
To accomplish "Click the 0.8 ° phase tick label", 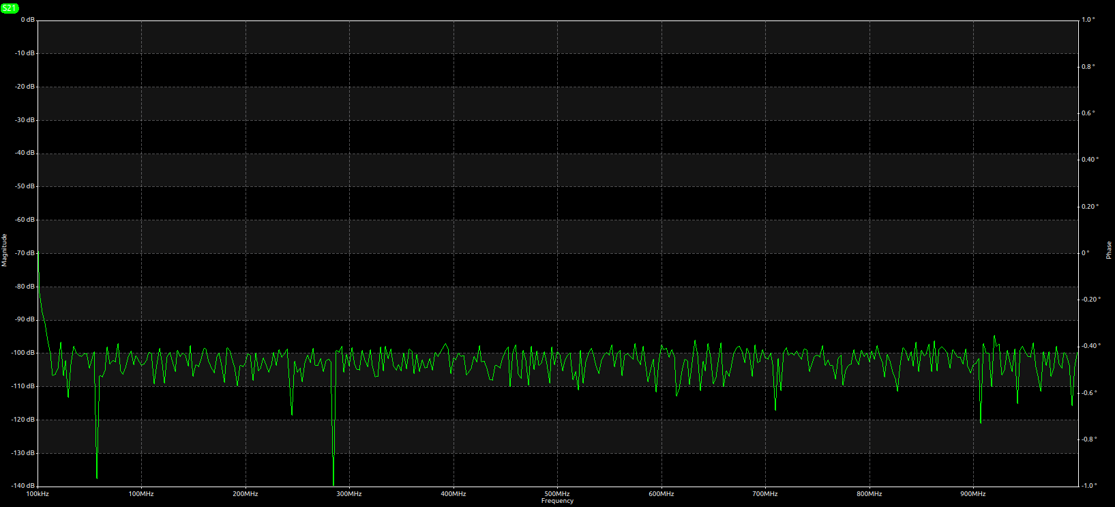I will click(1088, 67).
